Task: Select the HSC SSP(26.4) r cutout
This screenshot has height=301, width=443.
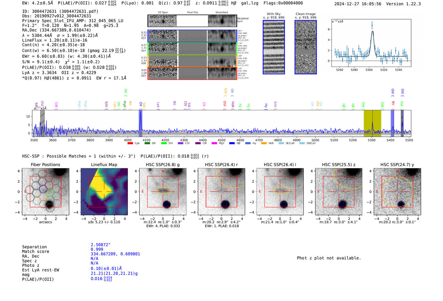Action: pos(221,192)
